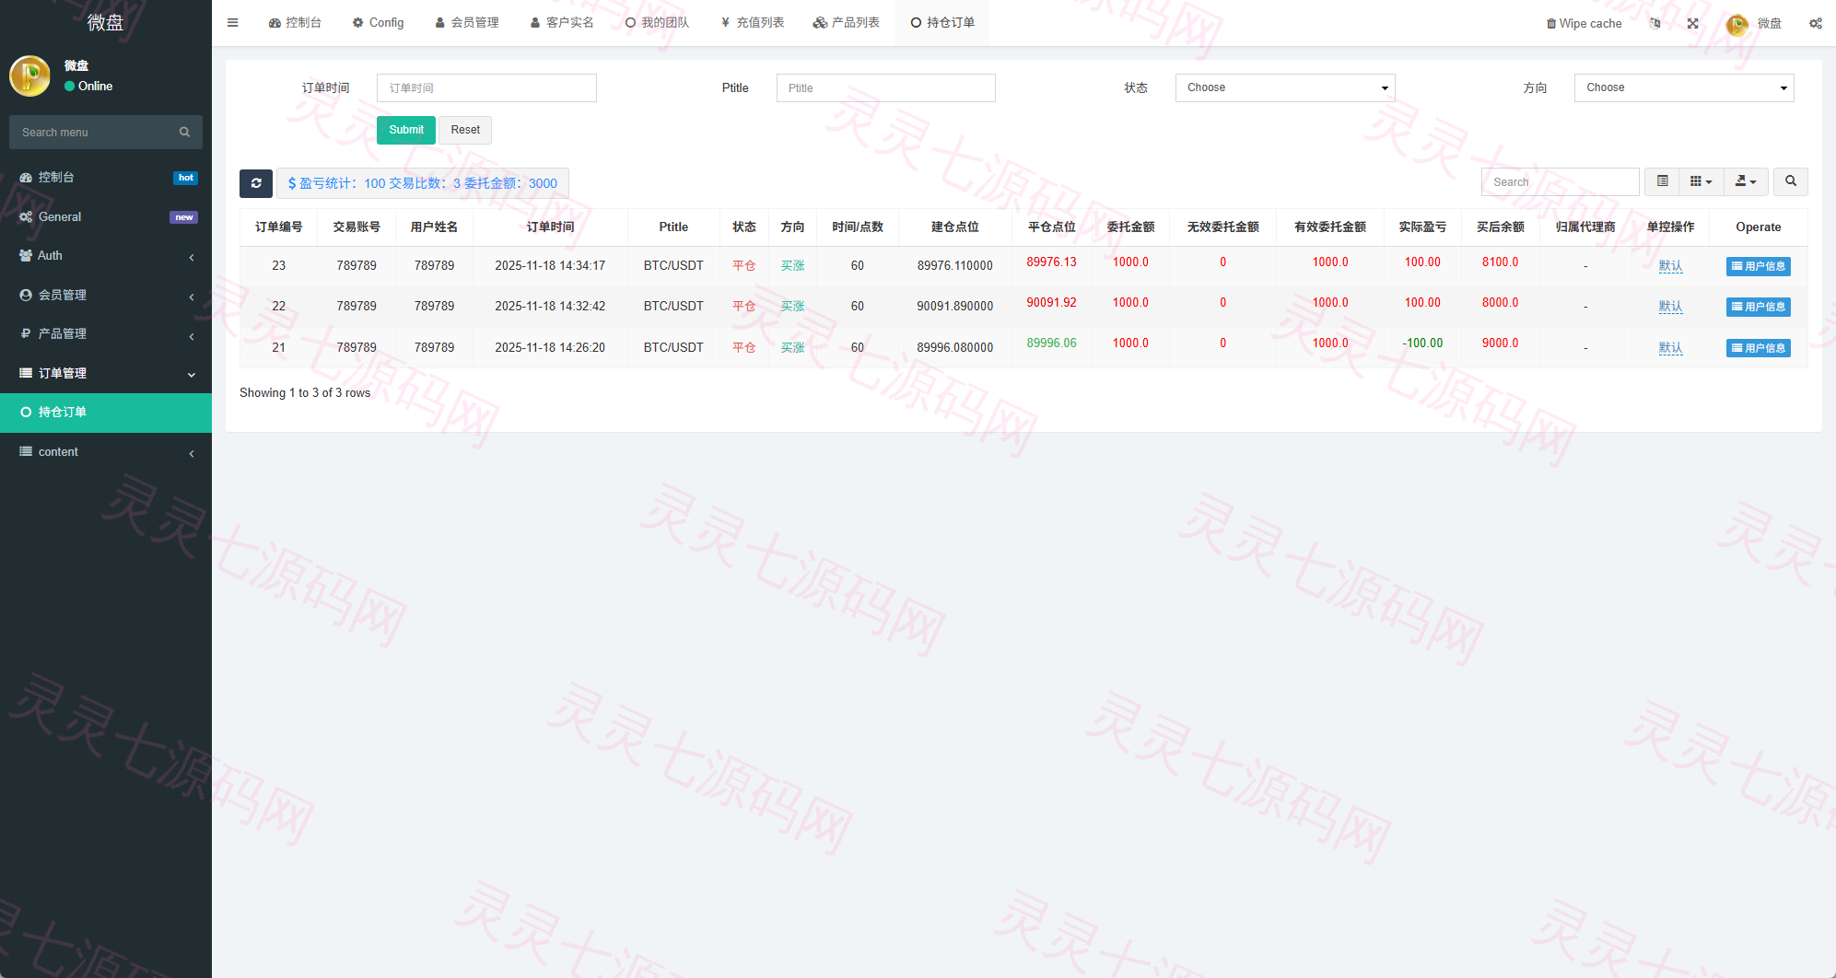Open the export data dropdown

pos(1746,181)
